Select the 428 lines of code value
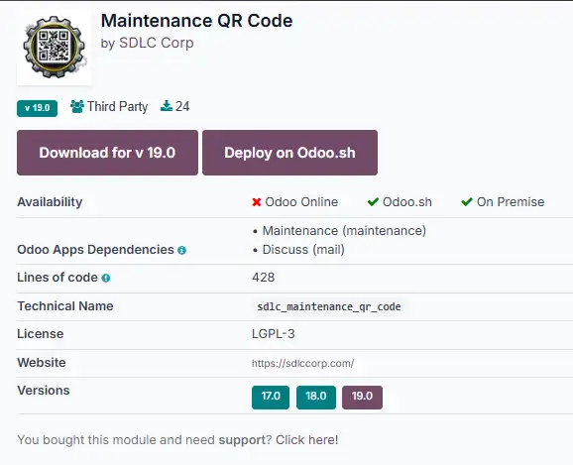The height and width of the screenshot is (465, 573). pyautogui.click(x=263, y=278)
